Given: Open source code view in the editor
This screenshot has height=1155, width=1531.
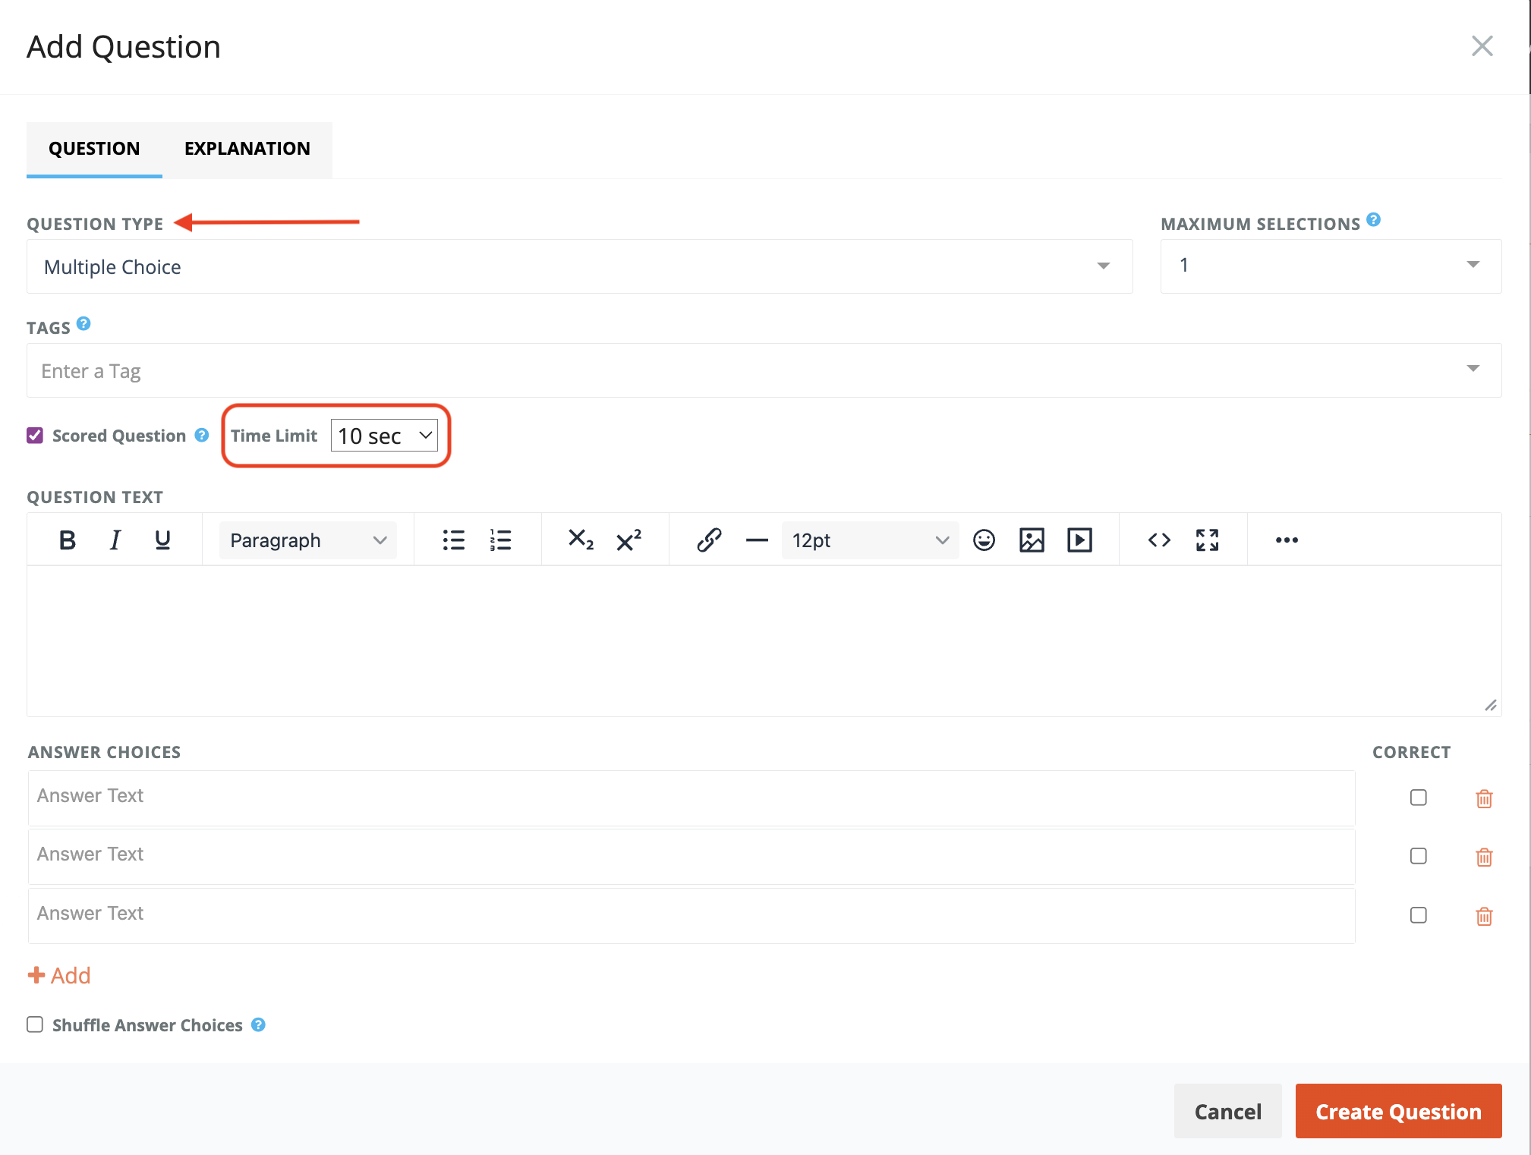Looking at the screenshot, I should (1159, 540).
